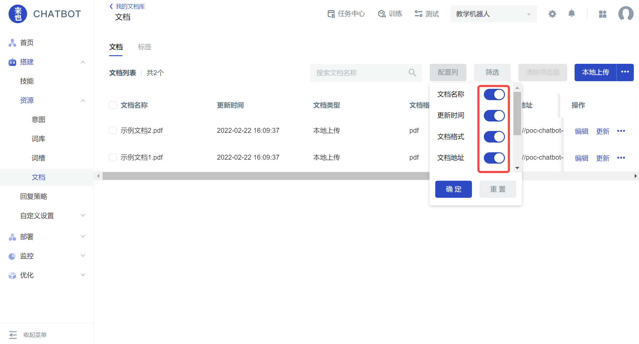Open more upload options ellipsis
The height and width of the screenshot is (344, 639).
coord(625,72)
